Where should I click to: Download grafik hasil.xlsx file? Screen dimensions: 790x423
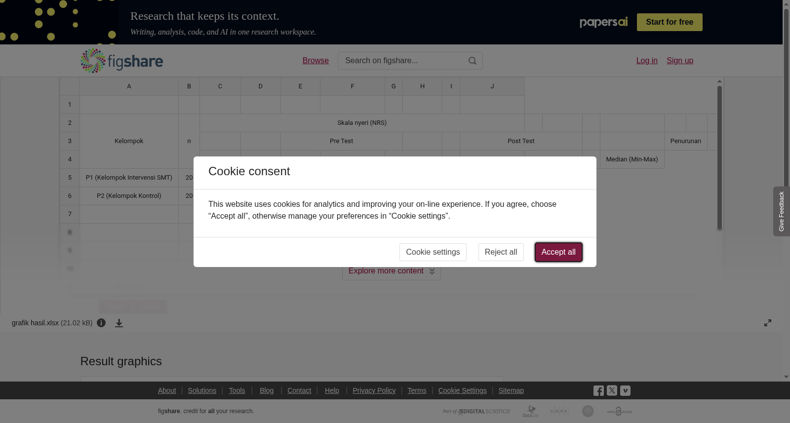click(119, 323)
